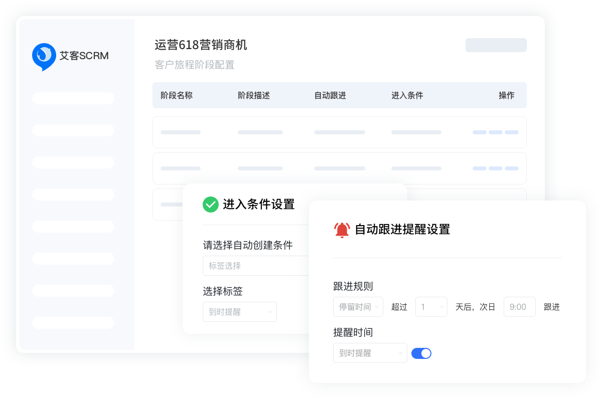Viewport: 602px width, 399px height.
Task: Click the 进入条件 column header
Action: click(x=407, y=95)
